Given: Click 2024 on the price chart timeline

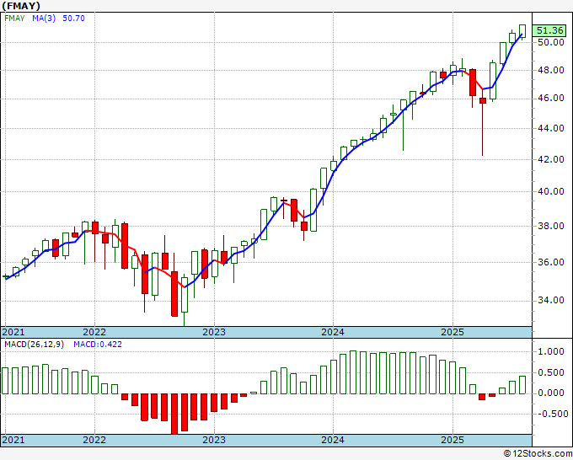Looking at the screenshot, I should pos(333,332).
